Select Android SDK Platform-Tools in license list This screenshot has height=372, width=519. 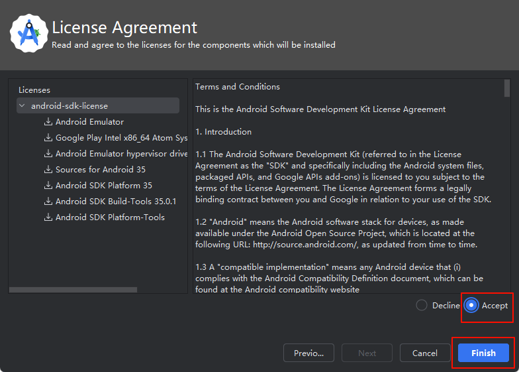click(x=110, y=217)
